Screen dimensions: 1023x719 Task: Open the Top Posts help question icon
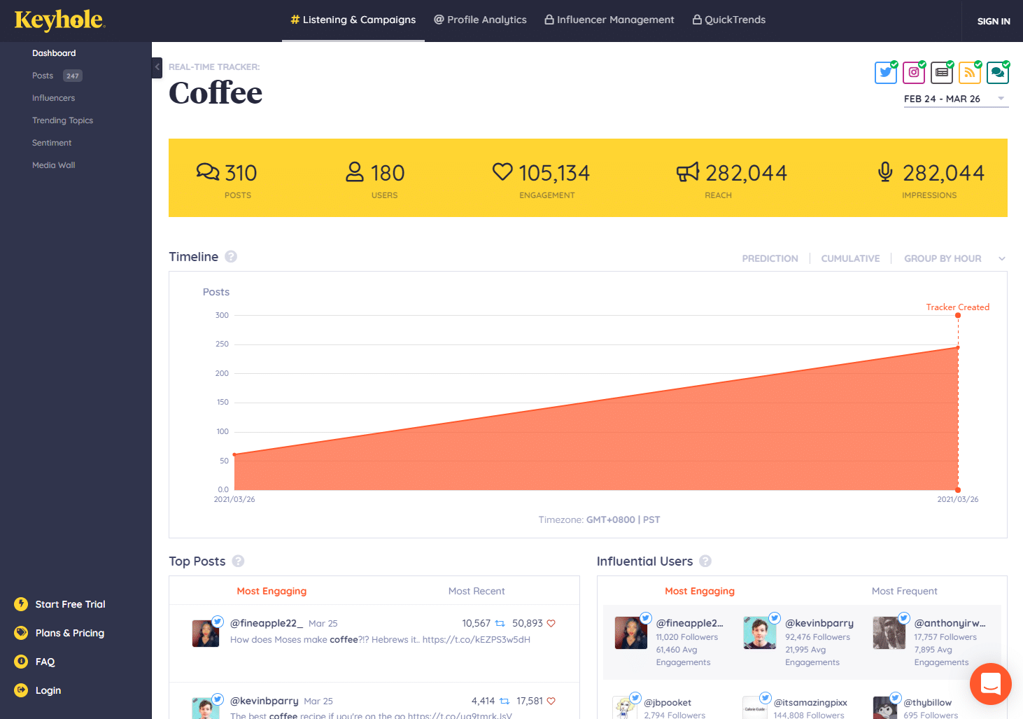238,561
